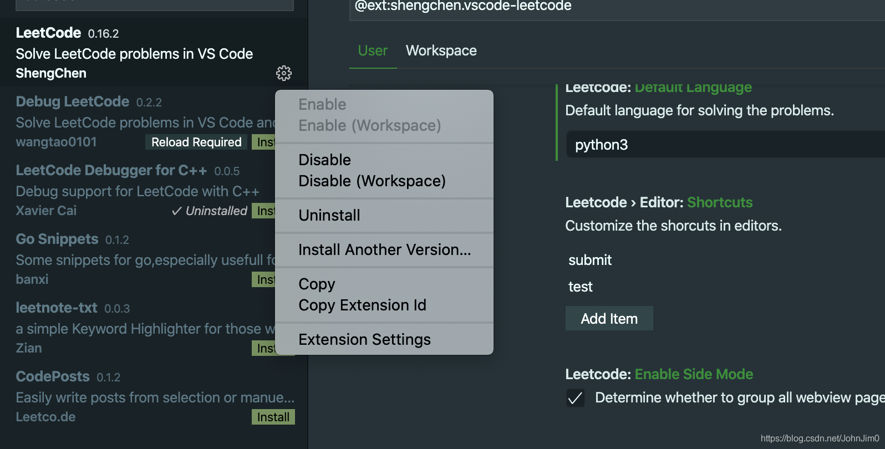This screenshot has height=449, width=885.
Task: Open the Debug LeetCode extension entry
Action: pyautogui.click(x=138, y=121)
